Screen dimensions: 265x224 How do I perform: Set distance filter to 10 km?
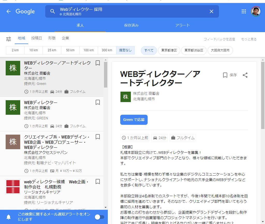(34, 50)
